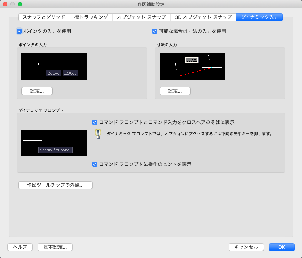Switch to スナップとグリッド tab
The width and height of the screenshot is (302, 258).
click(x=44, y=17)
